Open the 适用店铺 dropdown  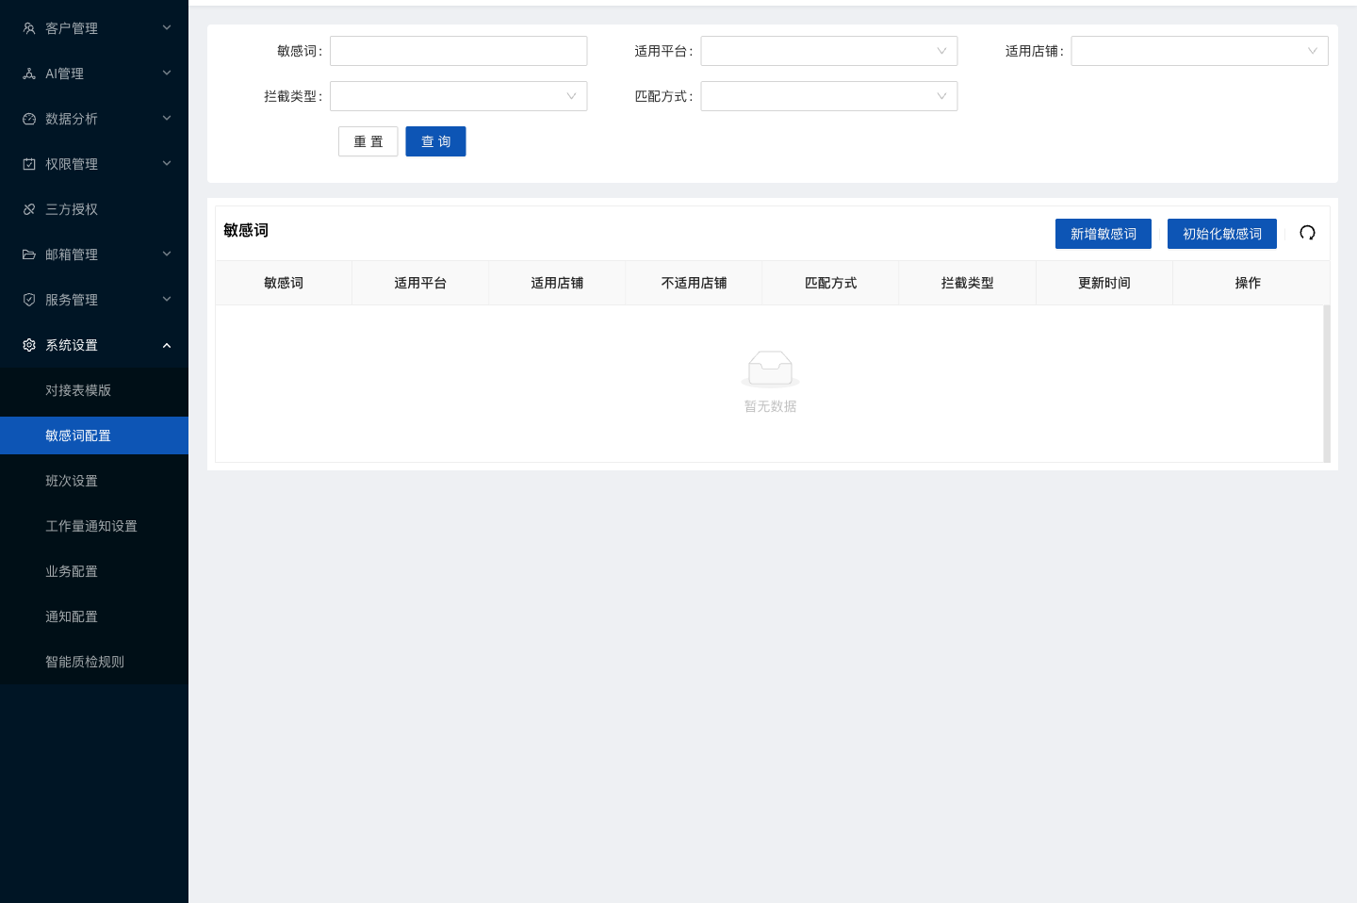pyautogui.click(x=1200, y=51)
